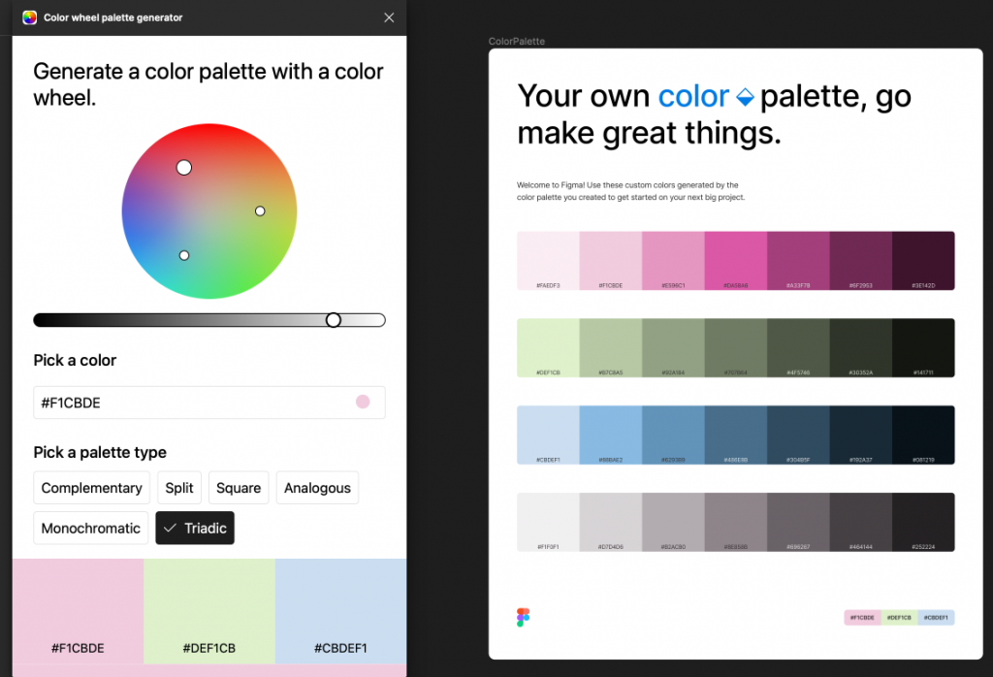
Task: Select the #DEF1CB green swatch in the panel
Action: pyautogui.click(x=209, y=611)
